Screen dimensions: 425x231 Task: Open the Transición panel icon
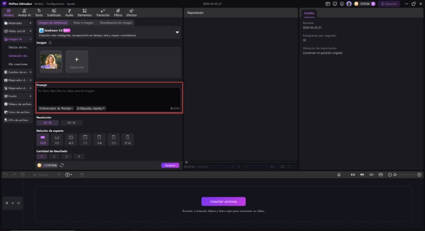point(102,12)
